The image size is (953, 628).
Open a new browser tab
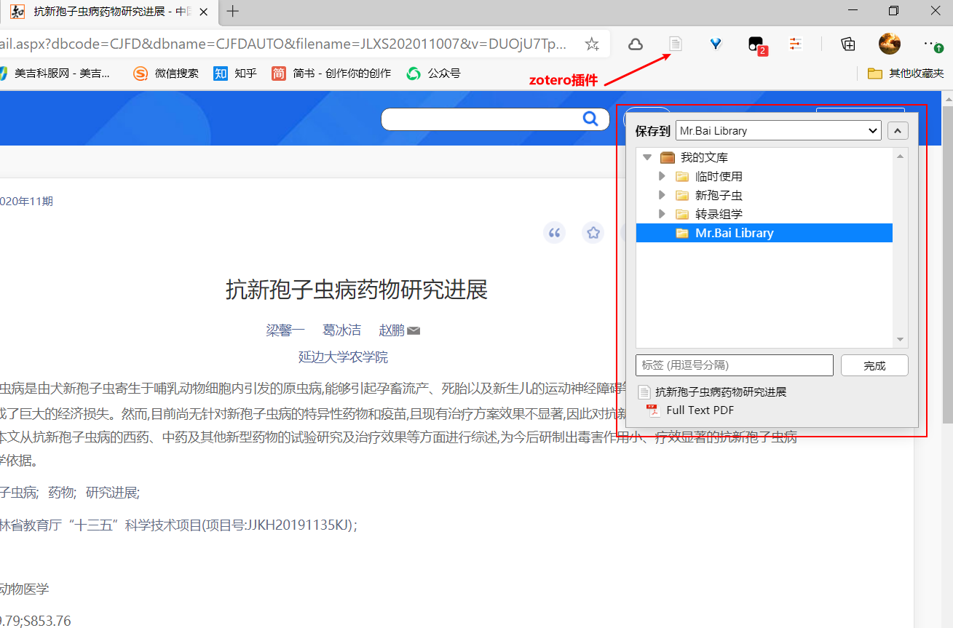click(x=232, y=12)
